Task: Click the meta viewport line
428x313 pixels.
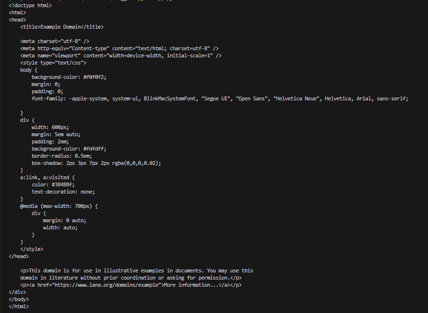Action: tap(121, 56)
